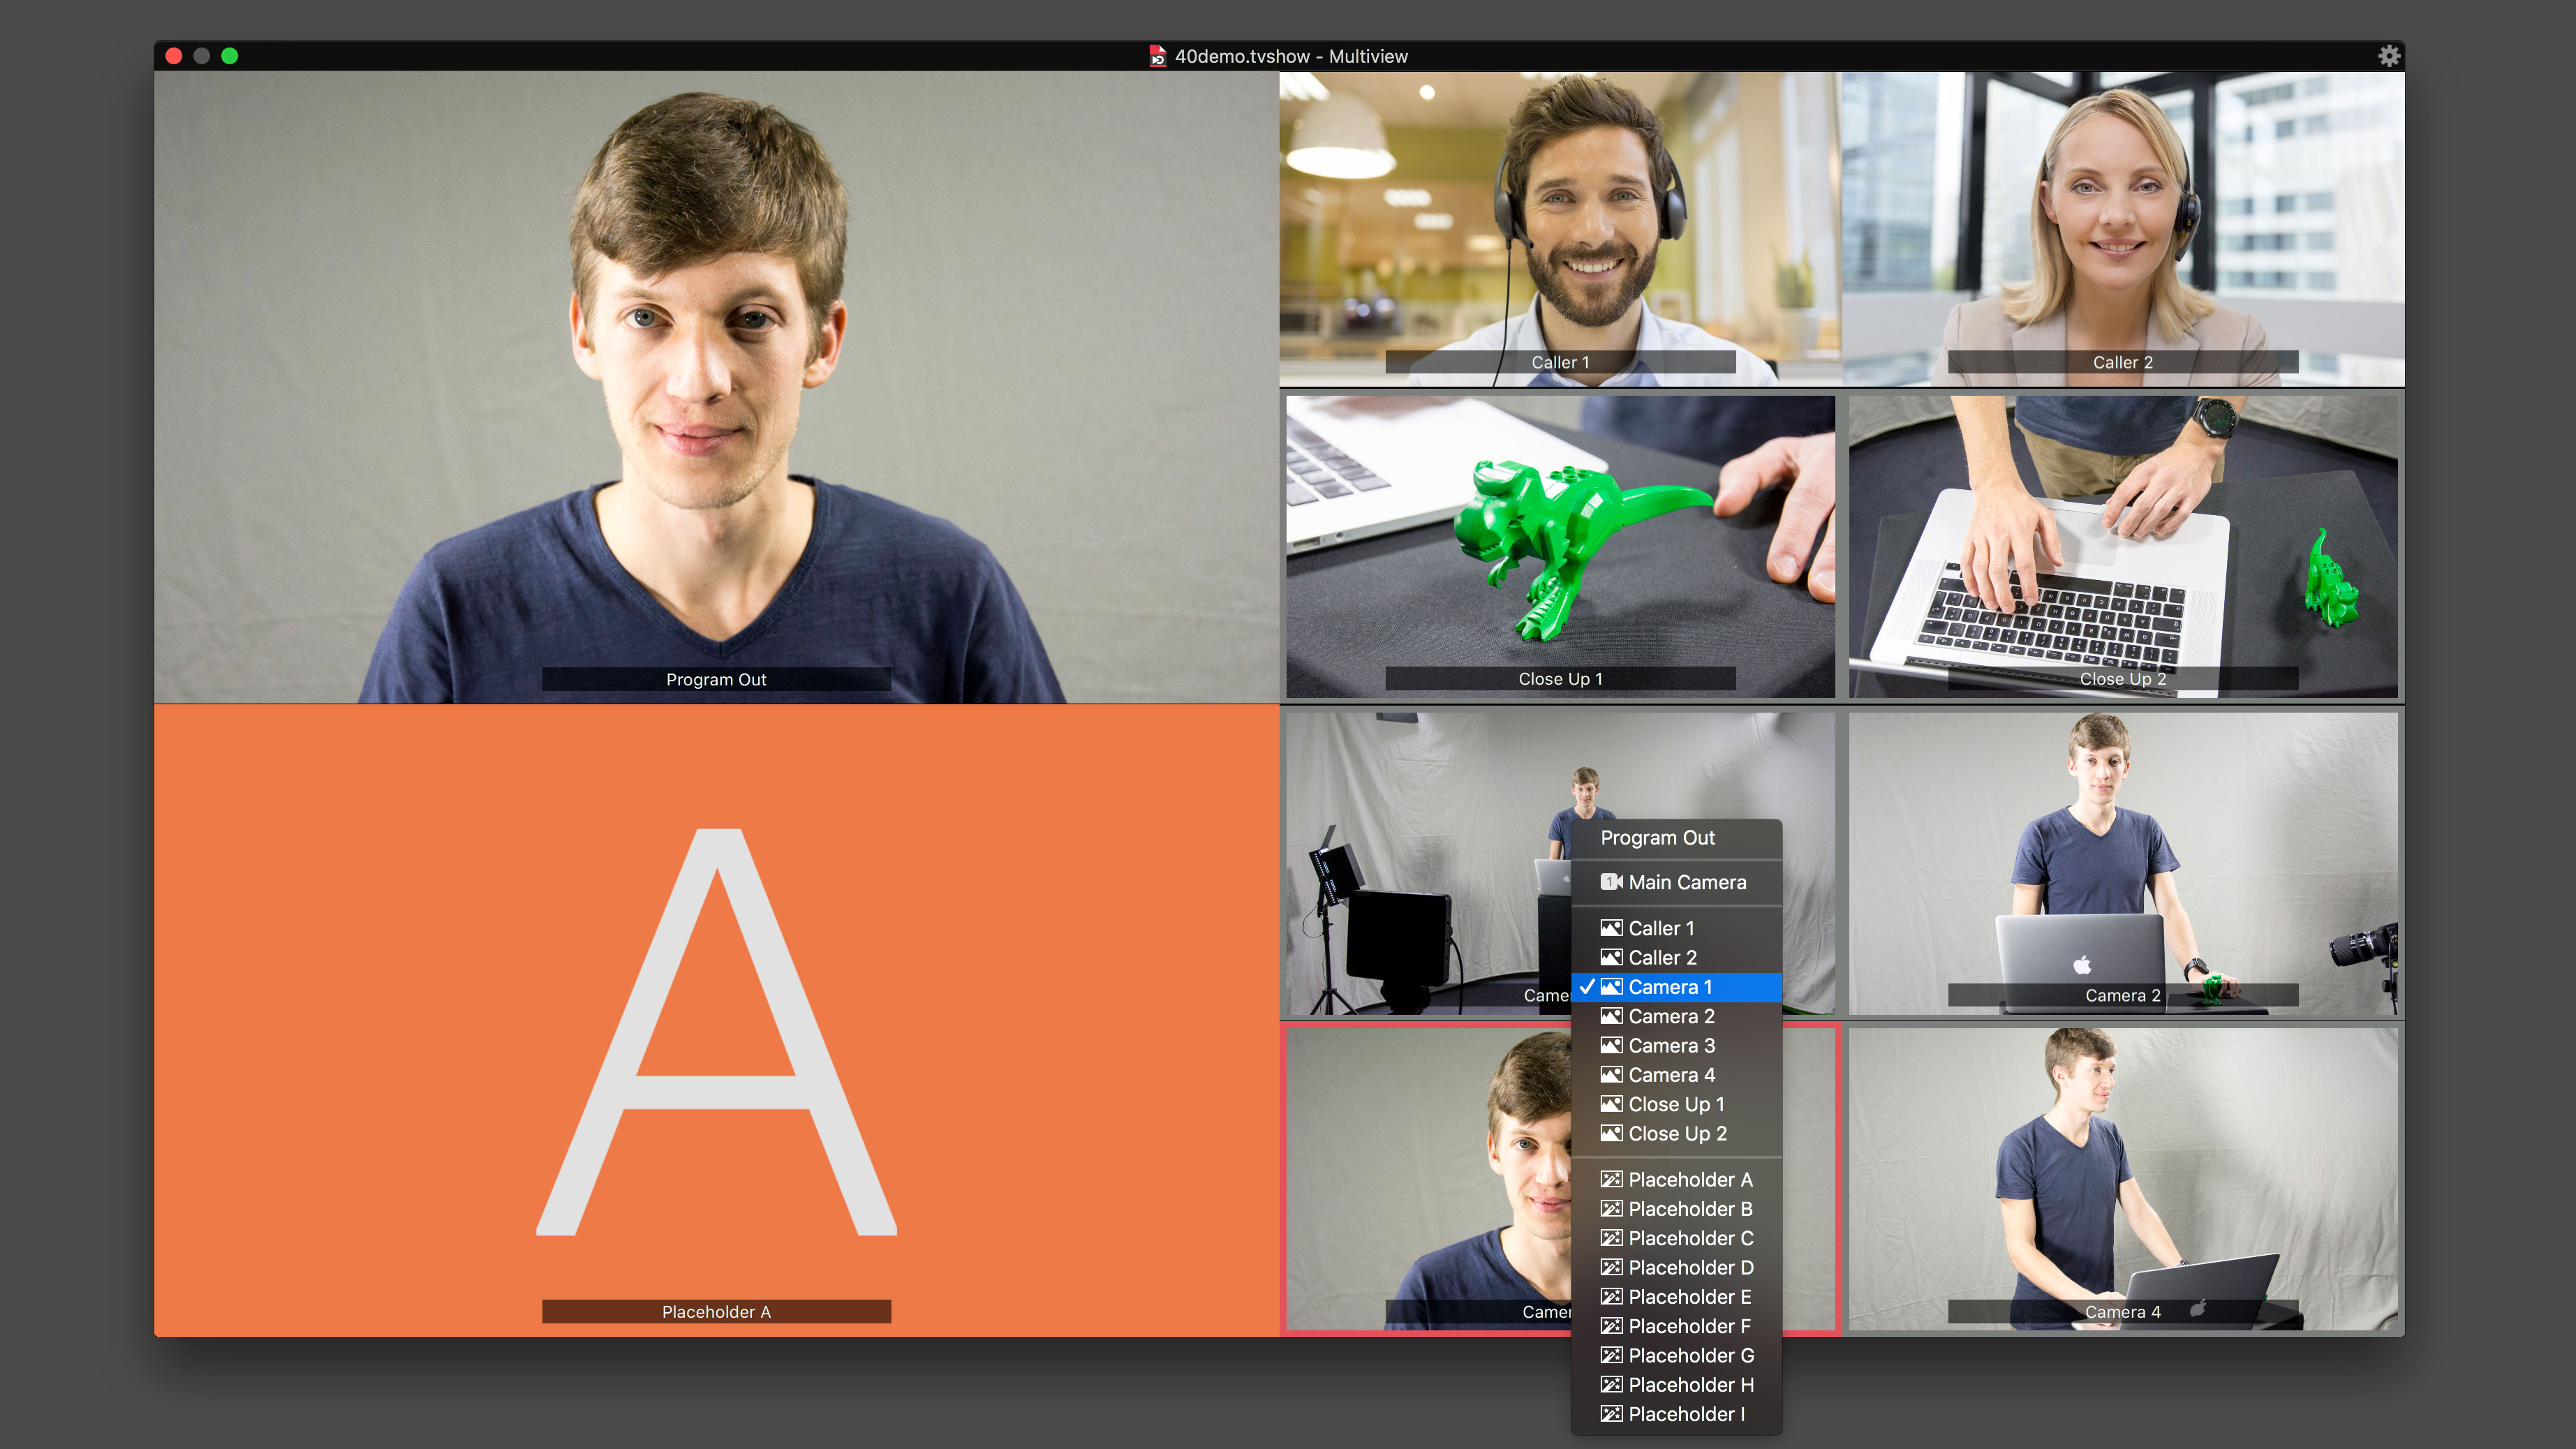Viewport: 2576px width, 1449px height.
Task: Click the Close Up 1 source icon
Action: pyautogui.click(x=1610, y=1106)
